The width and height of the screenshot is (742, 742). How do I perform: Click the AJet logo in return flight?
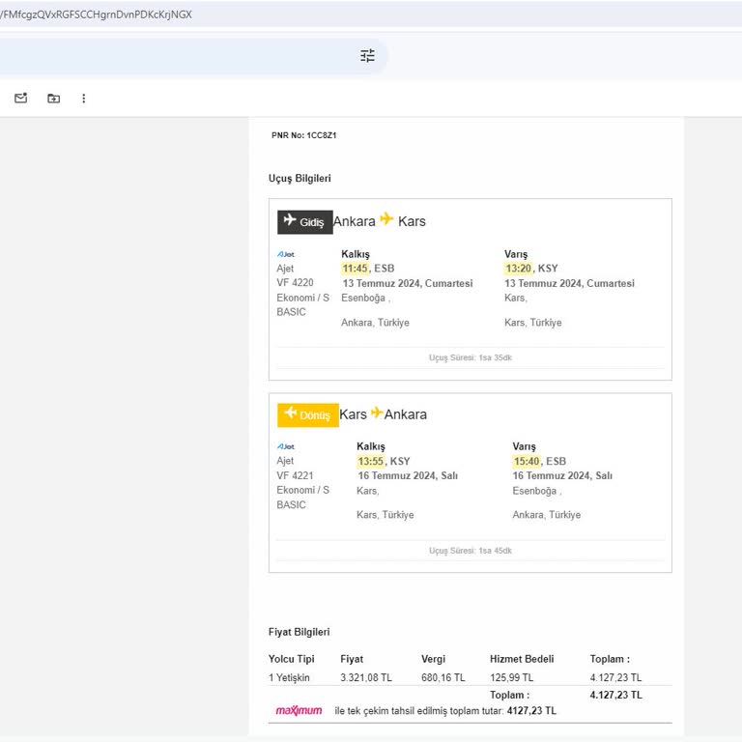[x=286, y=446]
